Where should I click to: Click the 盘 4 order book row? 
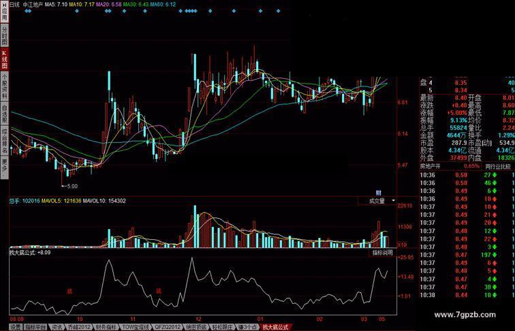pyautogui.click(x=467, y=83)
